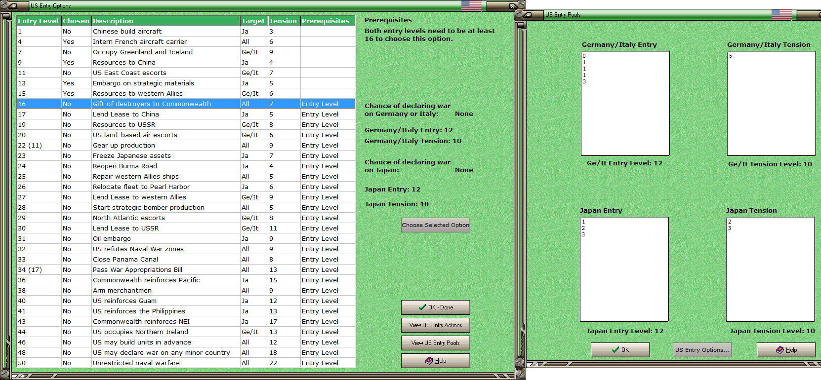Image resolution: width=821 pixels, height=380 pixels.
Task: Select the 'Reopen Burma Road' option
Action: [186, 166]
